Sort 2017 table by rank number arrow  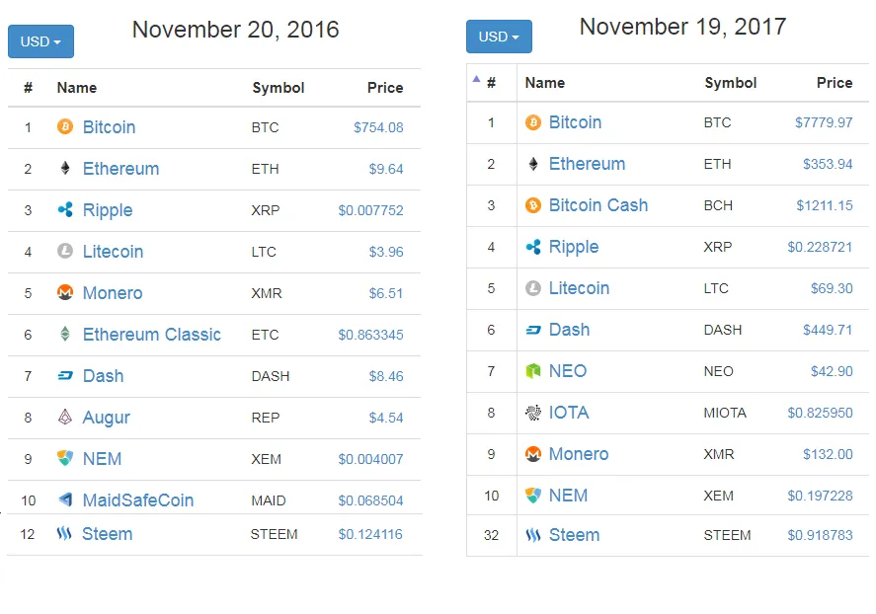477,79
